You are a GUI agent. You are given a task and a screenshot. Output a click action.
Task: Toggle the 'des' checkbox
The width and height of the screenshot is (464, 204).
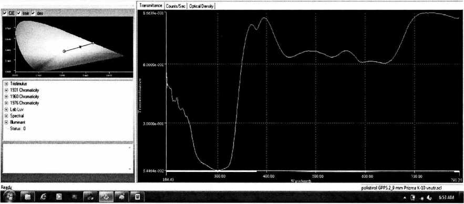click(33, 13)
